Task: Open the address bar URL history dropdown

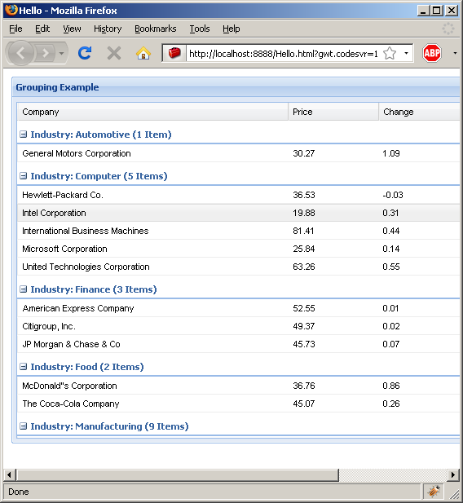Action: (x=406, y=53)
